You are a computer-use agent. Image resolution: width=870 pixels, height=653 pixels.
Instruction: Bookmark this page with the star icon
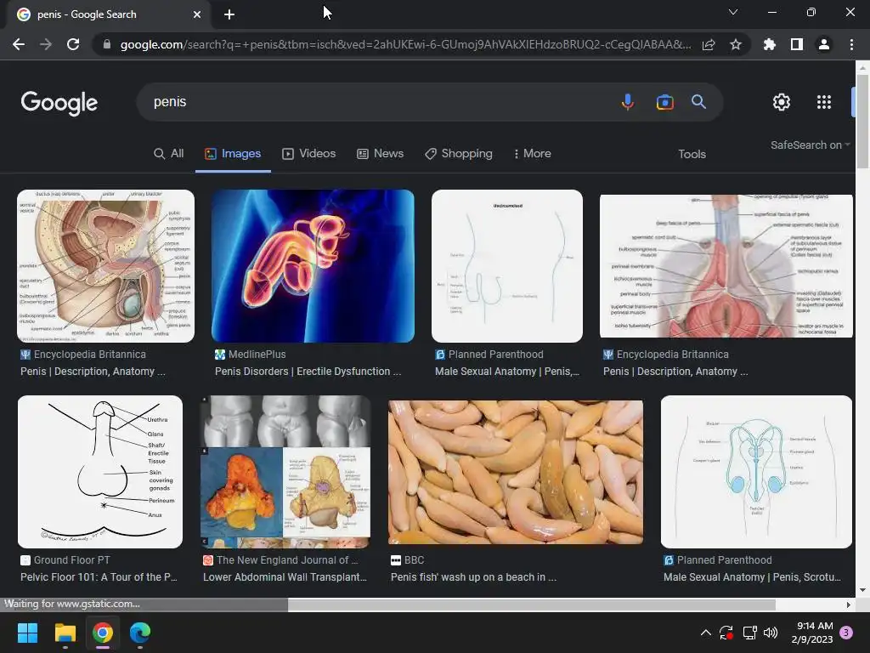coord(736,44)
